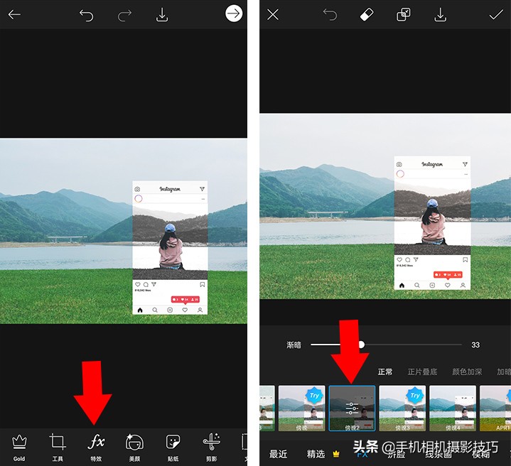Open 贴纸 stickers tool
511x466 pixels.
[173, 448]
